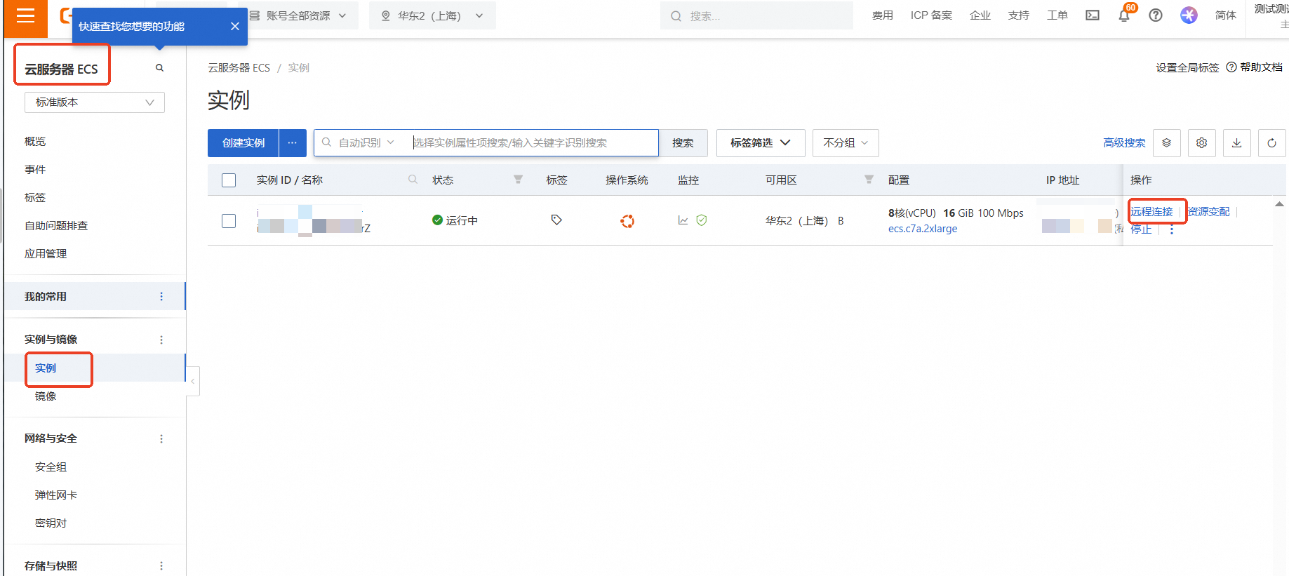Viewport: 1289px width, 576px height.
Task: Filter by status column funnel icon
Action: tap(518, 180)
